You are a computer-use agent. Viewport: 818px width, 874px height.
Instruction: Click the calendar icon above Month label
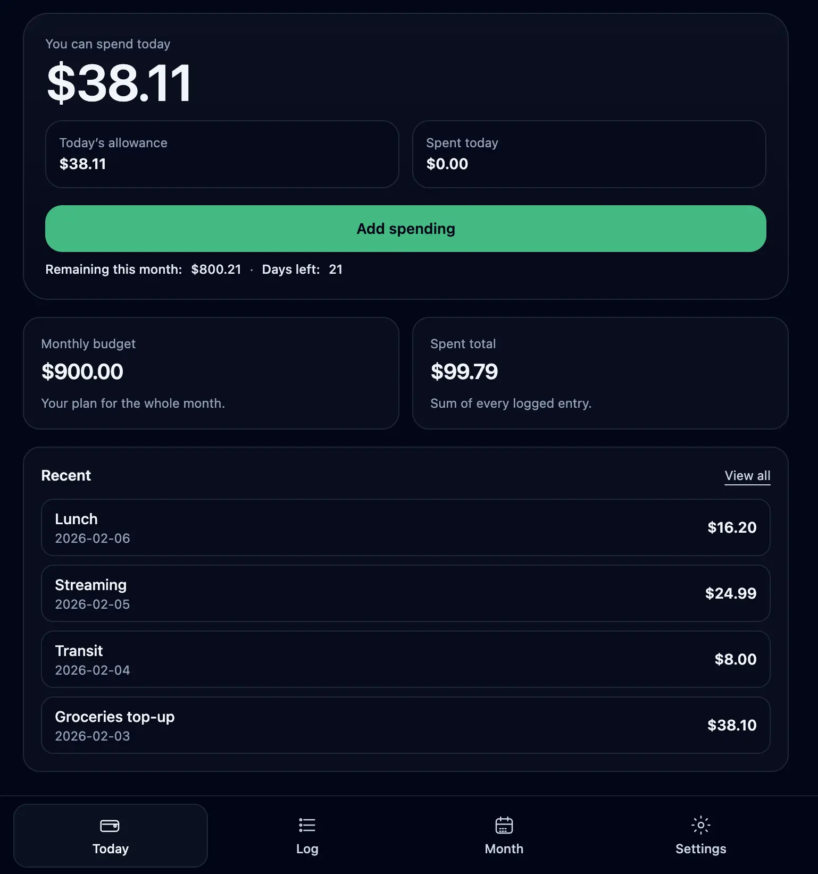[504, 825]
